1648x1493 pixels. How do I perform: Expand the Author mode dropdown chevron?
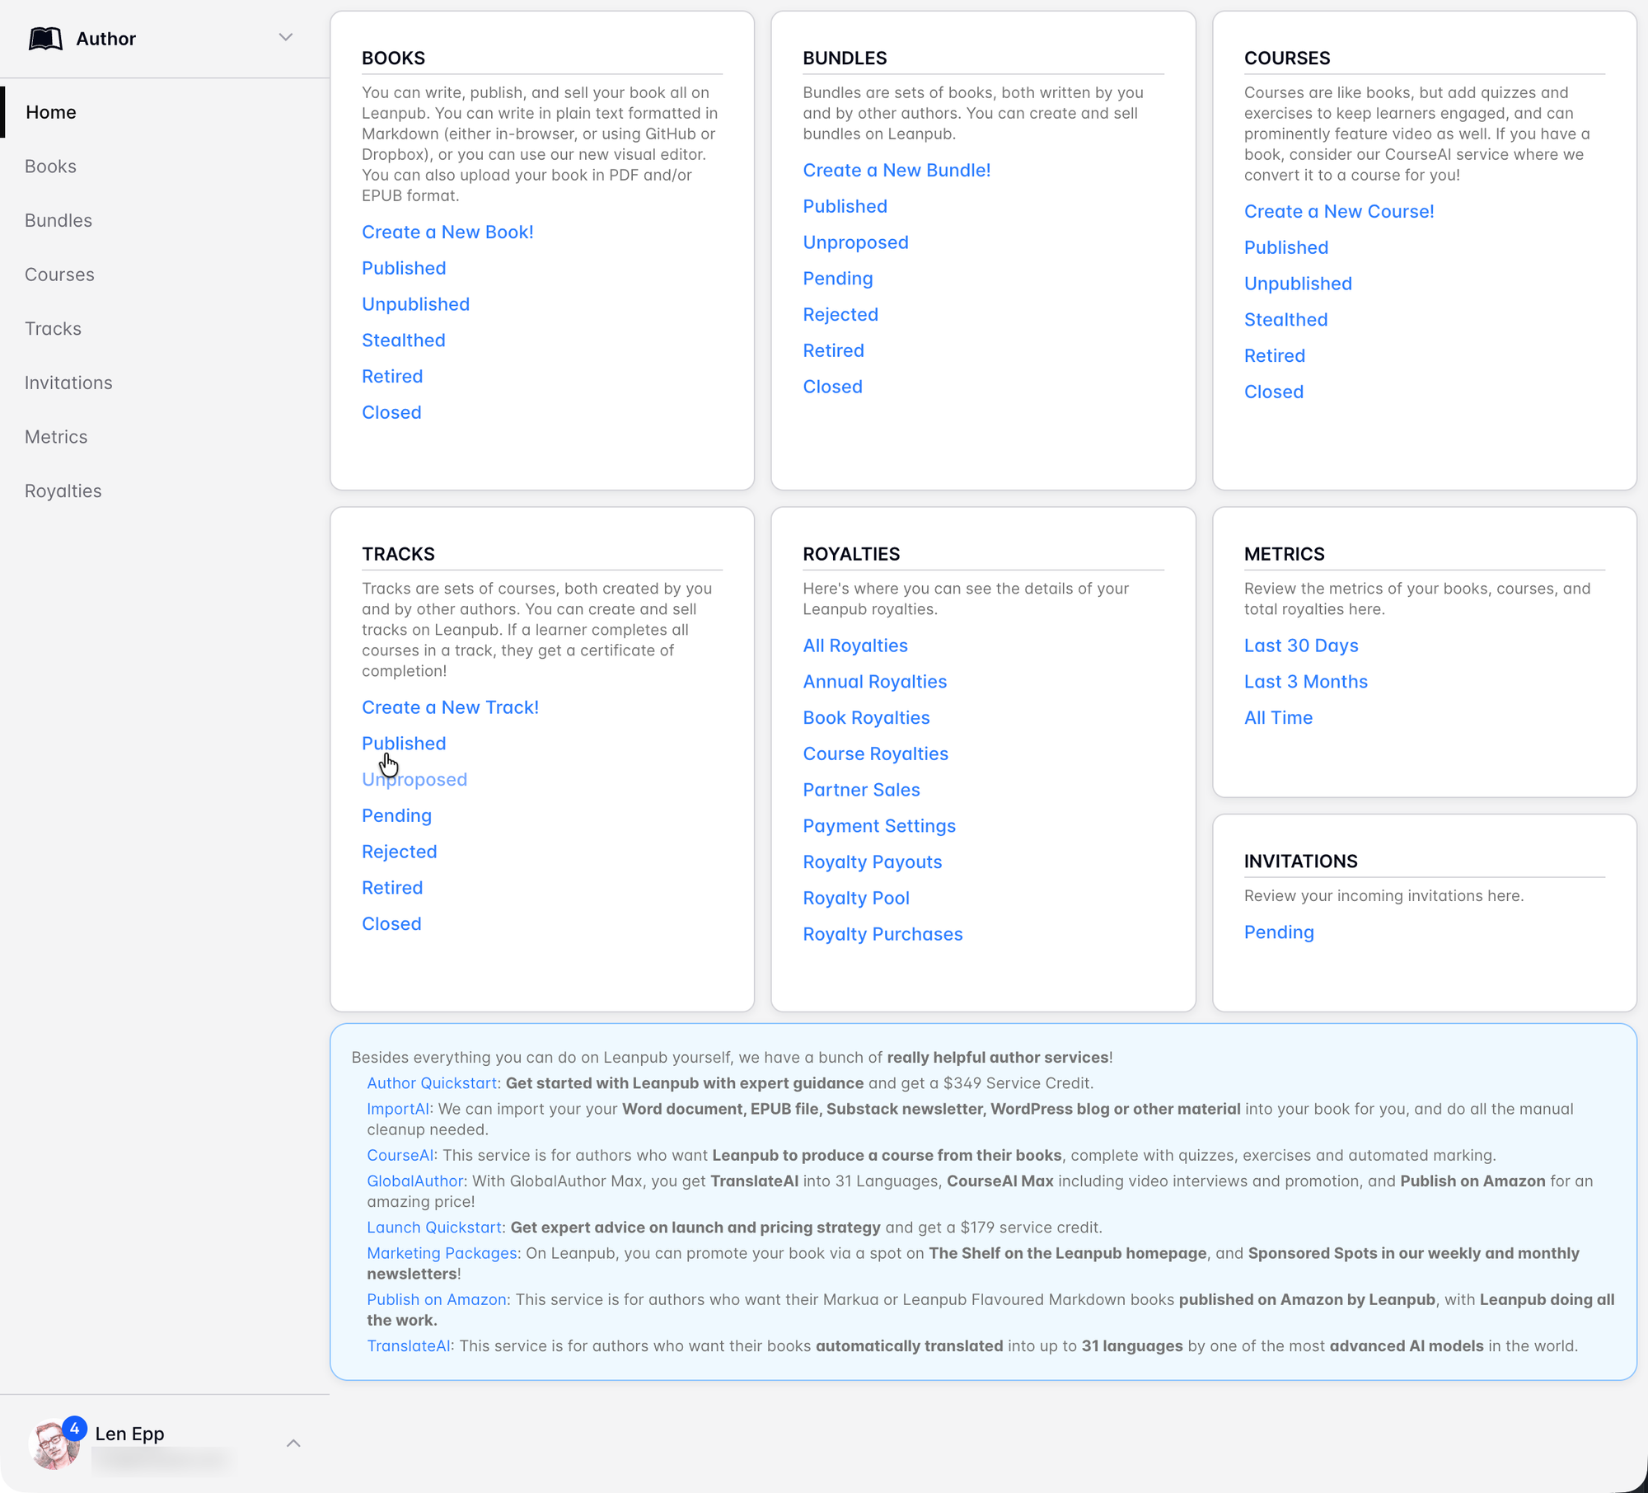pos(285,38)
